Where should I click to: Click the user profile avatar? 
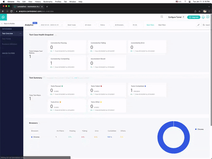tap(208, 17)
